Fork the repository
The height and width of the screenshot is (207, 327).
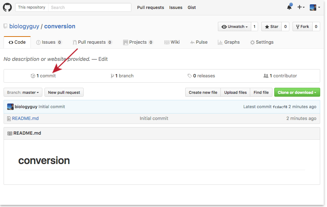click(303, 26)
